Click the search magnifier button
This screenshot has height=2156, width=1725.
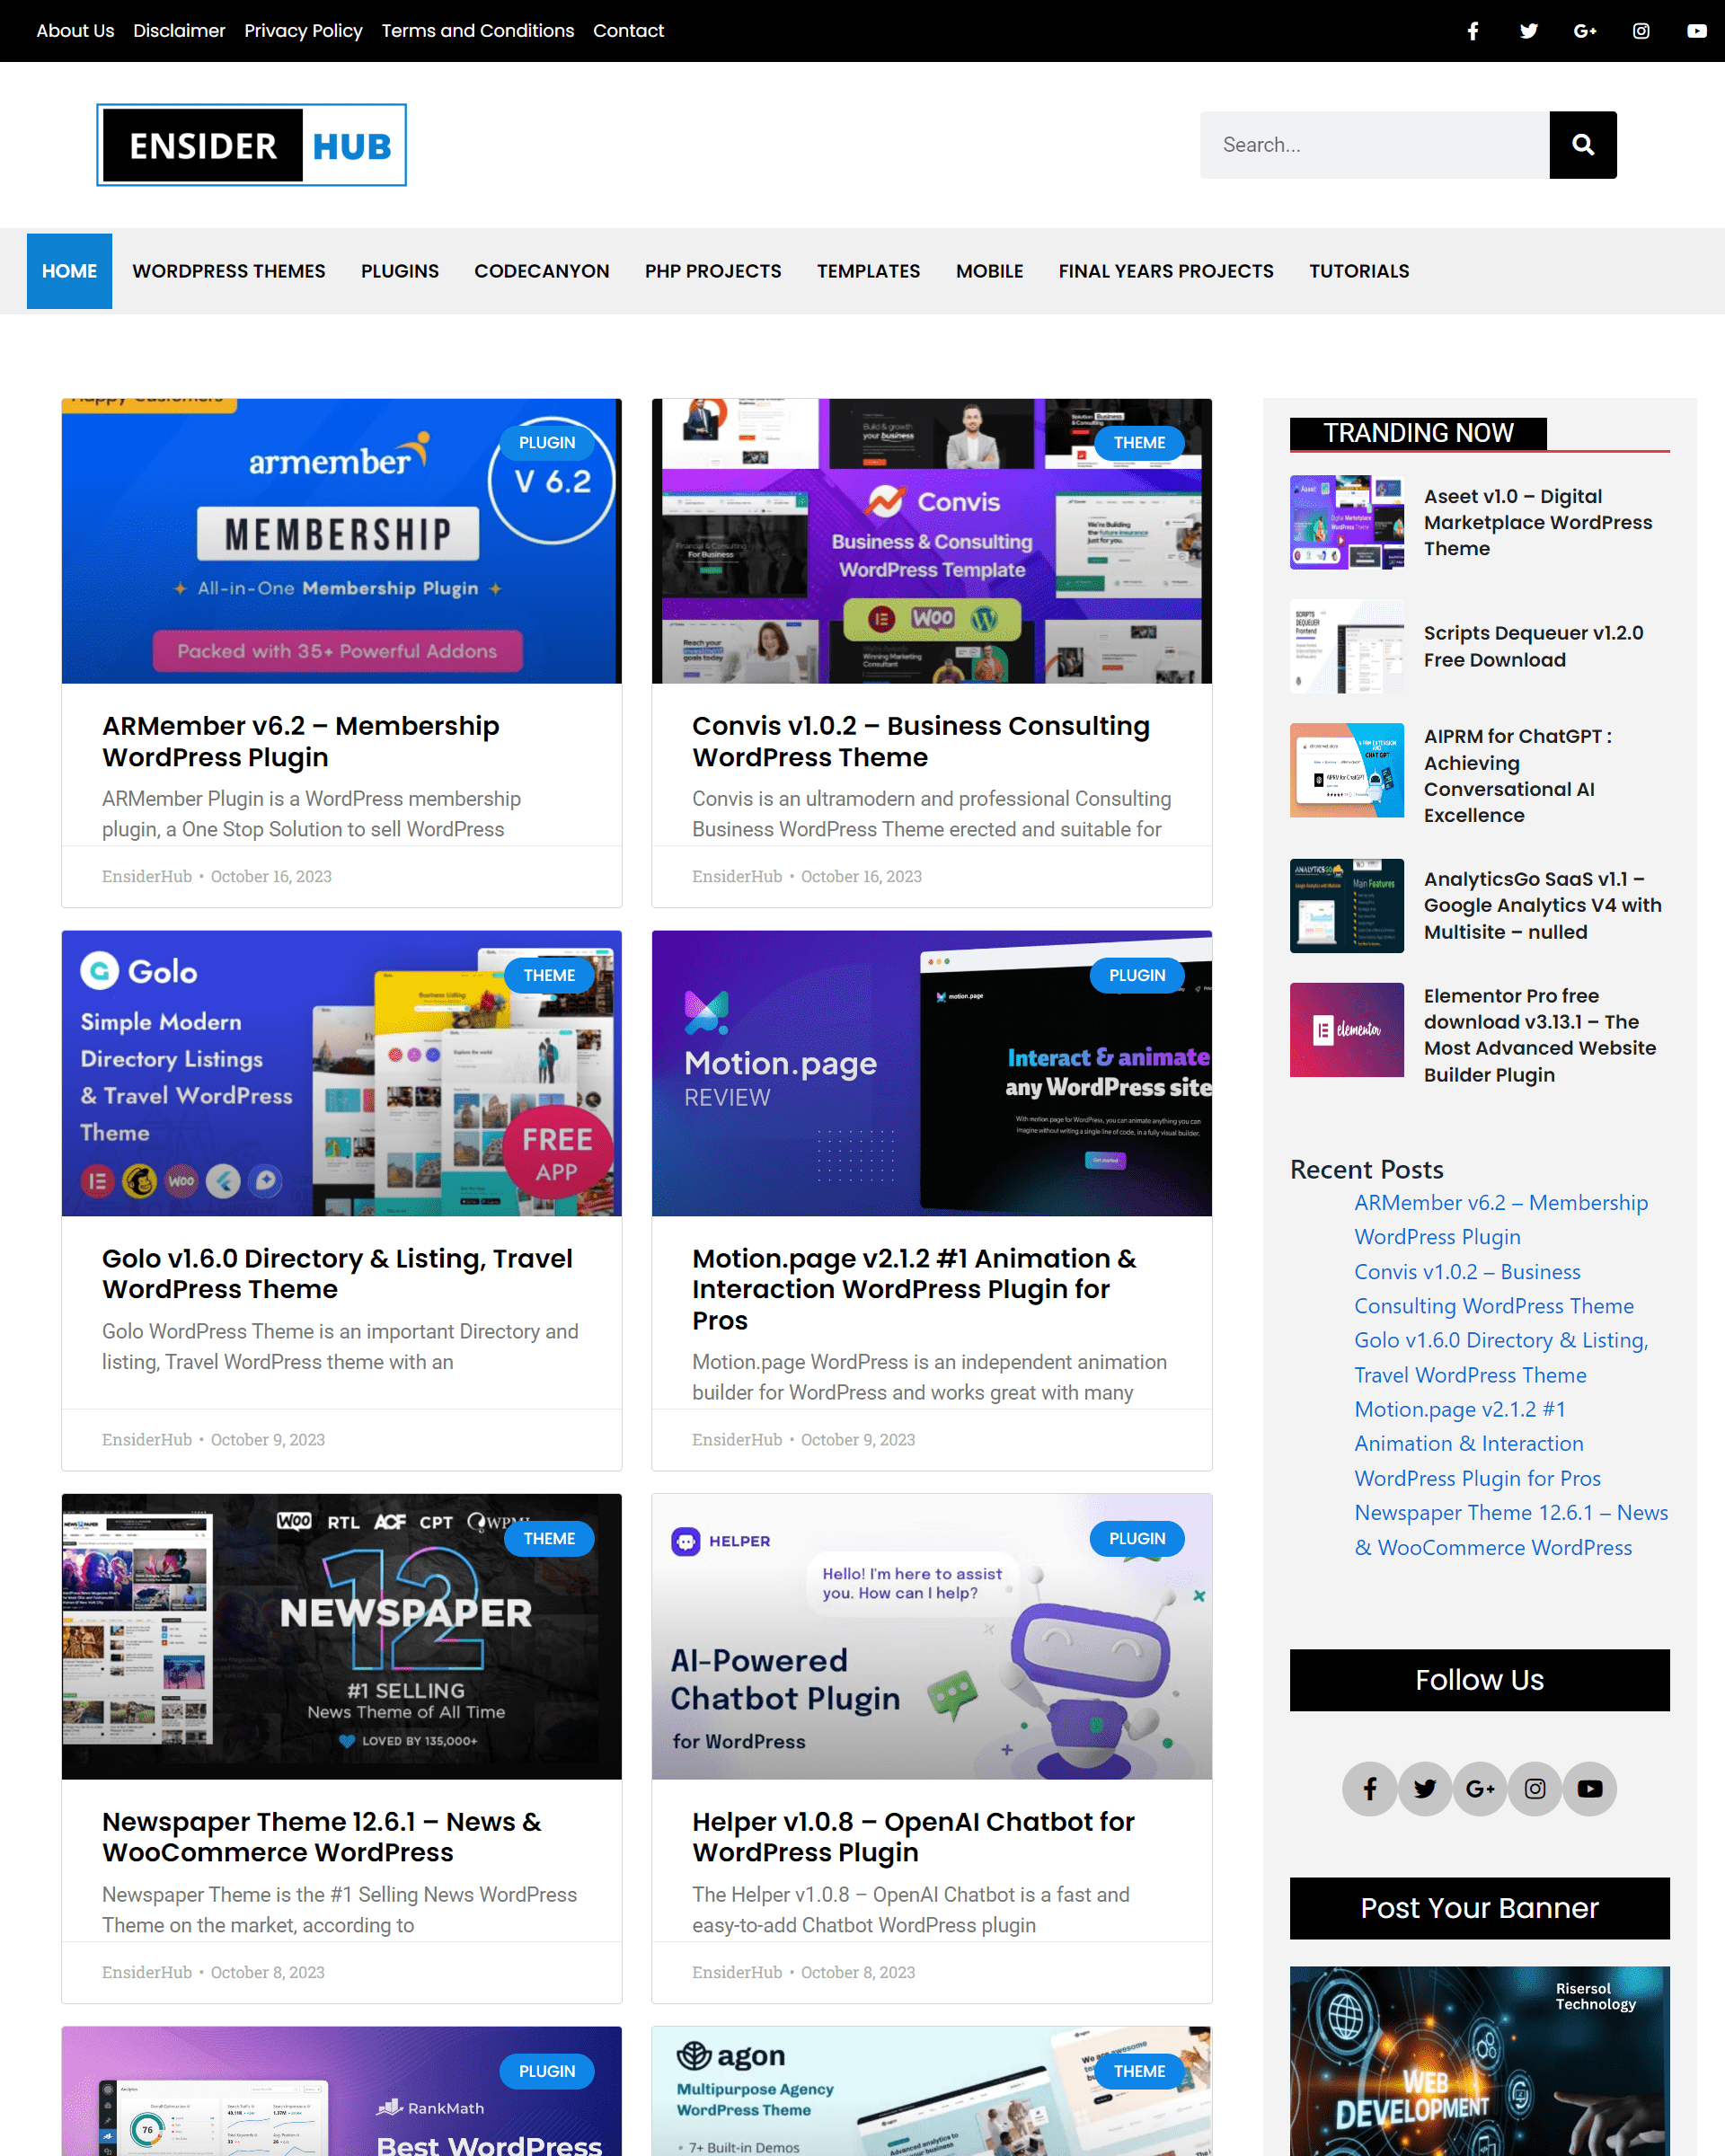[1583, 145]
